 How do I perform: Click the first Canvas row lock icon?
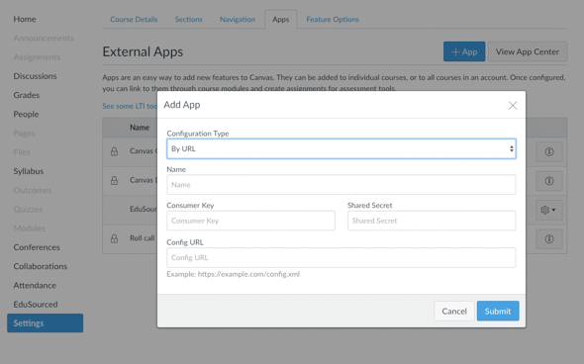click(115, 151)
